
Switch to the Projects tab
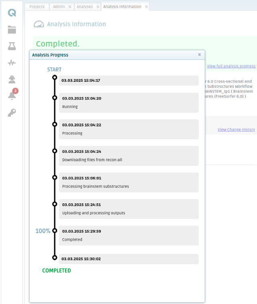(x=37, y=7)
